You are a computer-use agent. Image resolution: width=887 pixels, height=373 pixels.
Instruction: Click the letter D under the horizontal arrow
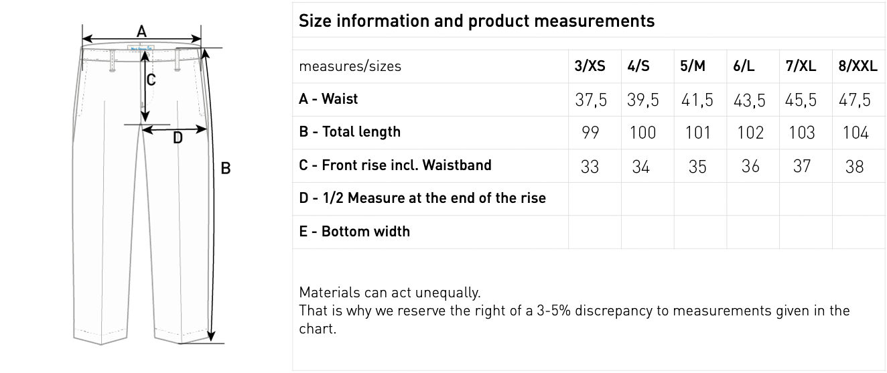pyautogui.click(x=178, y=139)
